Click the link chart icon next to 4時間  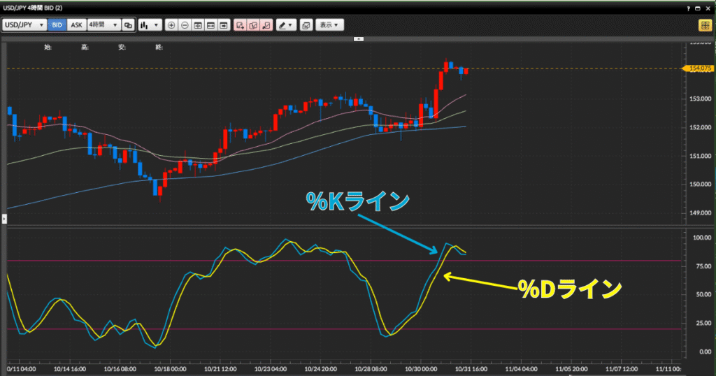pos(128,25)
